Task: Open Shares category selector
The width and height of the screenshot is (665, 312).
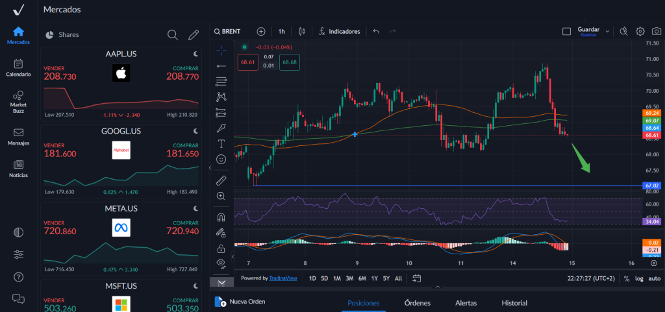Action: pos(62,35)
